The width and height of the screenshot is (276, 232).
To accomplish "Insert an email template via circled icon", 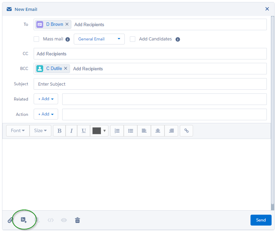I will [x=24, y=220].
